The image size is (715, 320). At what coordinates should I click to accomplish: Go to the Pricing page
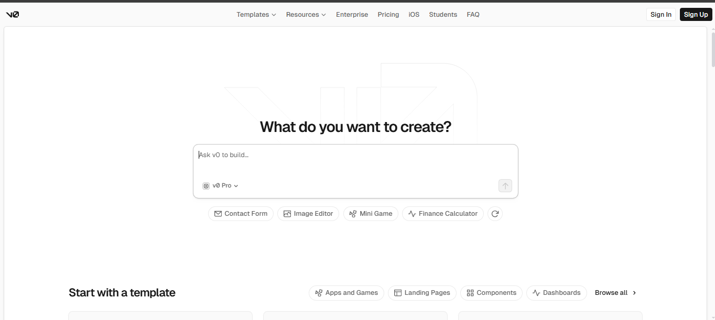(388, 14)
